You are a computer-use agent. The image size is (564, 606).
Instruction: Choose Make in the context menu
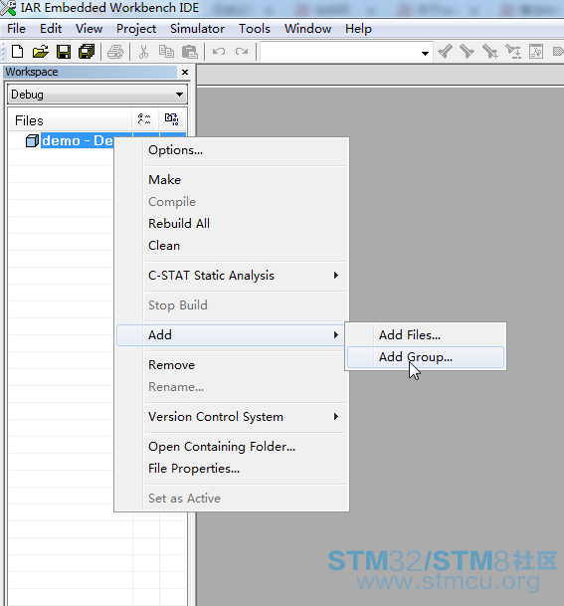tap(232, 180)
